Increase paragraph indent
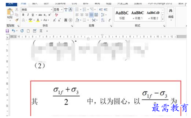 point(106,10)
